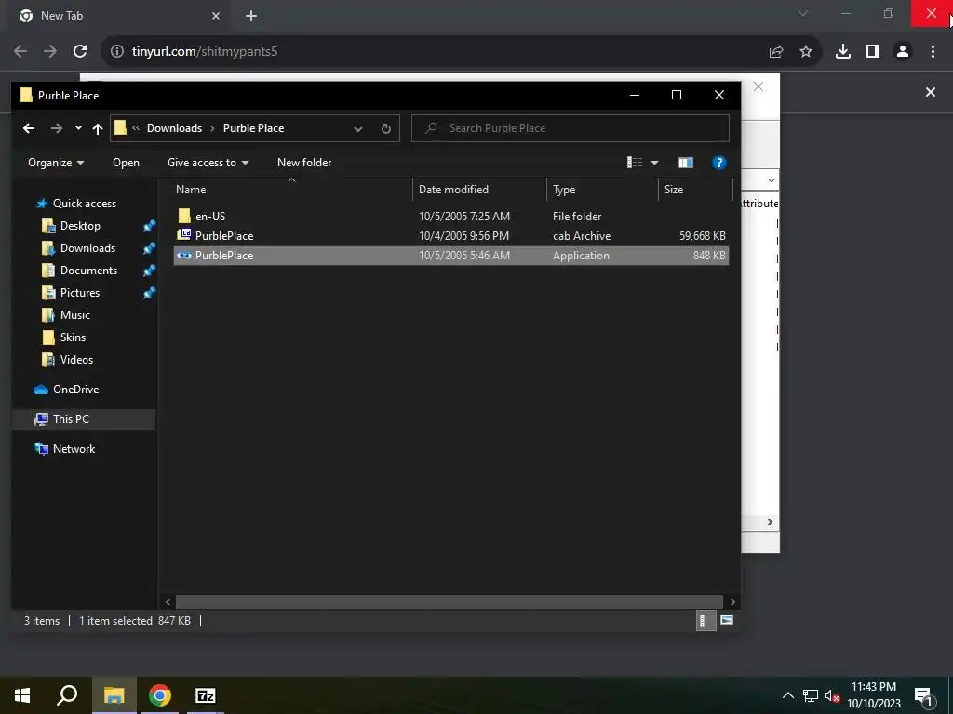Click the Chrome address bar URL
Viewport: 953px width, 714px height.
[205, 52]
